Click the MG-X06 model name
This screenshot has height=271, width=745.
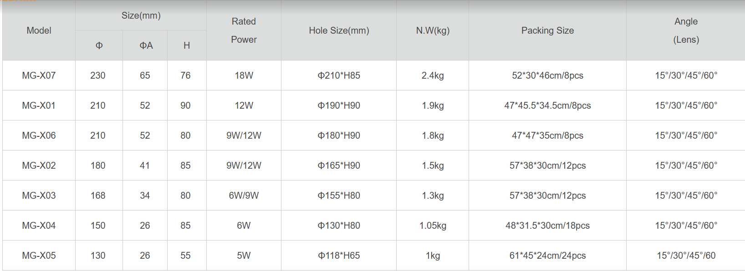39,135
